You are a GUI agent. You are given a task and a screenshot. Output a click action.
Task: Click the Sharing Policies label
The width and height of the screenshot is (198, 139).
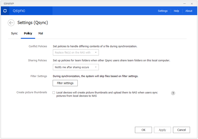(37, 60)
